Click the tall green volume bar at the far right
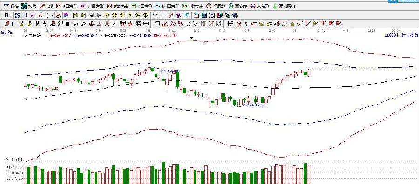 305,173
